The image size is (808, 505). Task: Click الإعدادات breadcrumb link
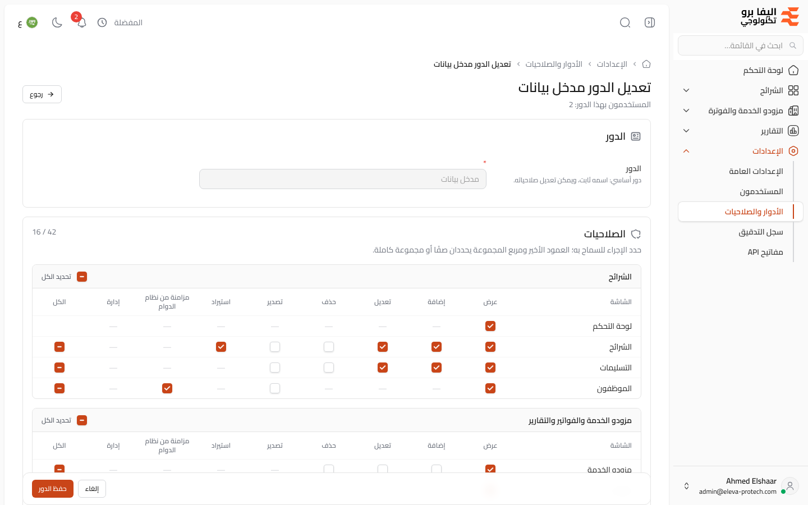click(x=612, y=64)
